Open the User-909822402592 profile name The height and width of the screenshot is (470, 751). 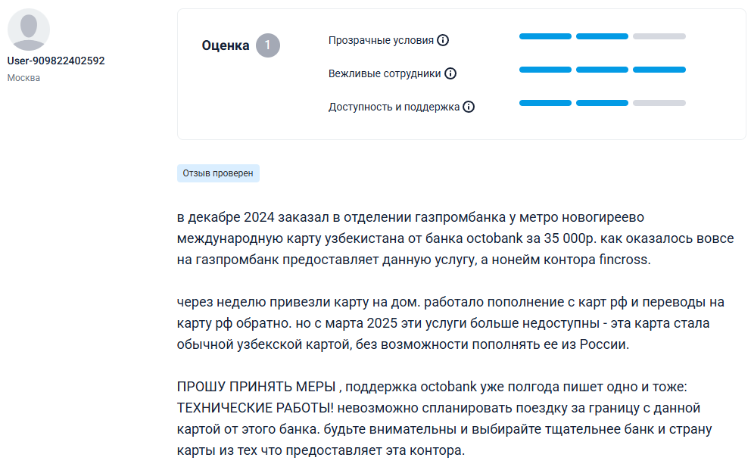pyautogui.click(x=56, y=61)
